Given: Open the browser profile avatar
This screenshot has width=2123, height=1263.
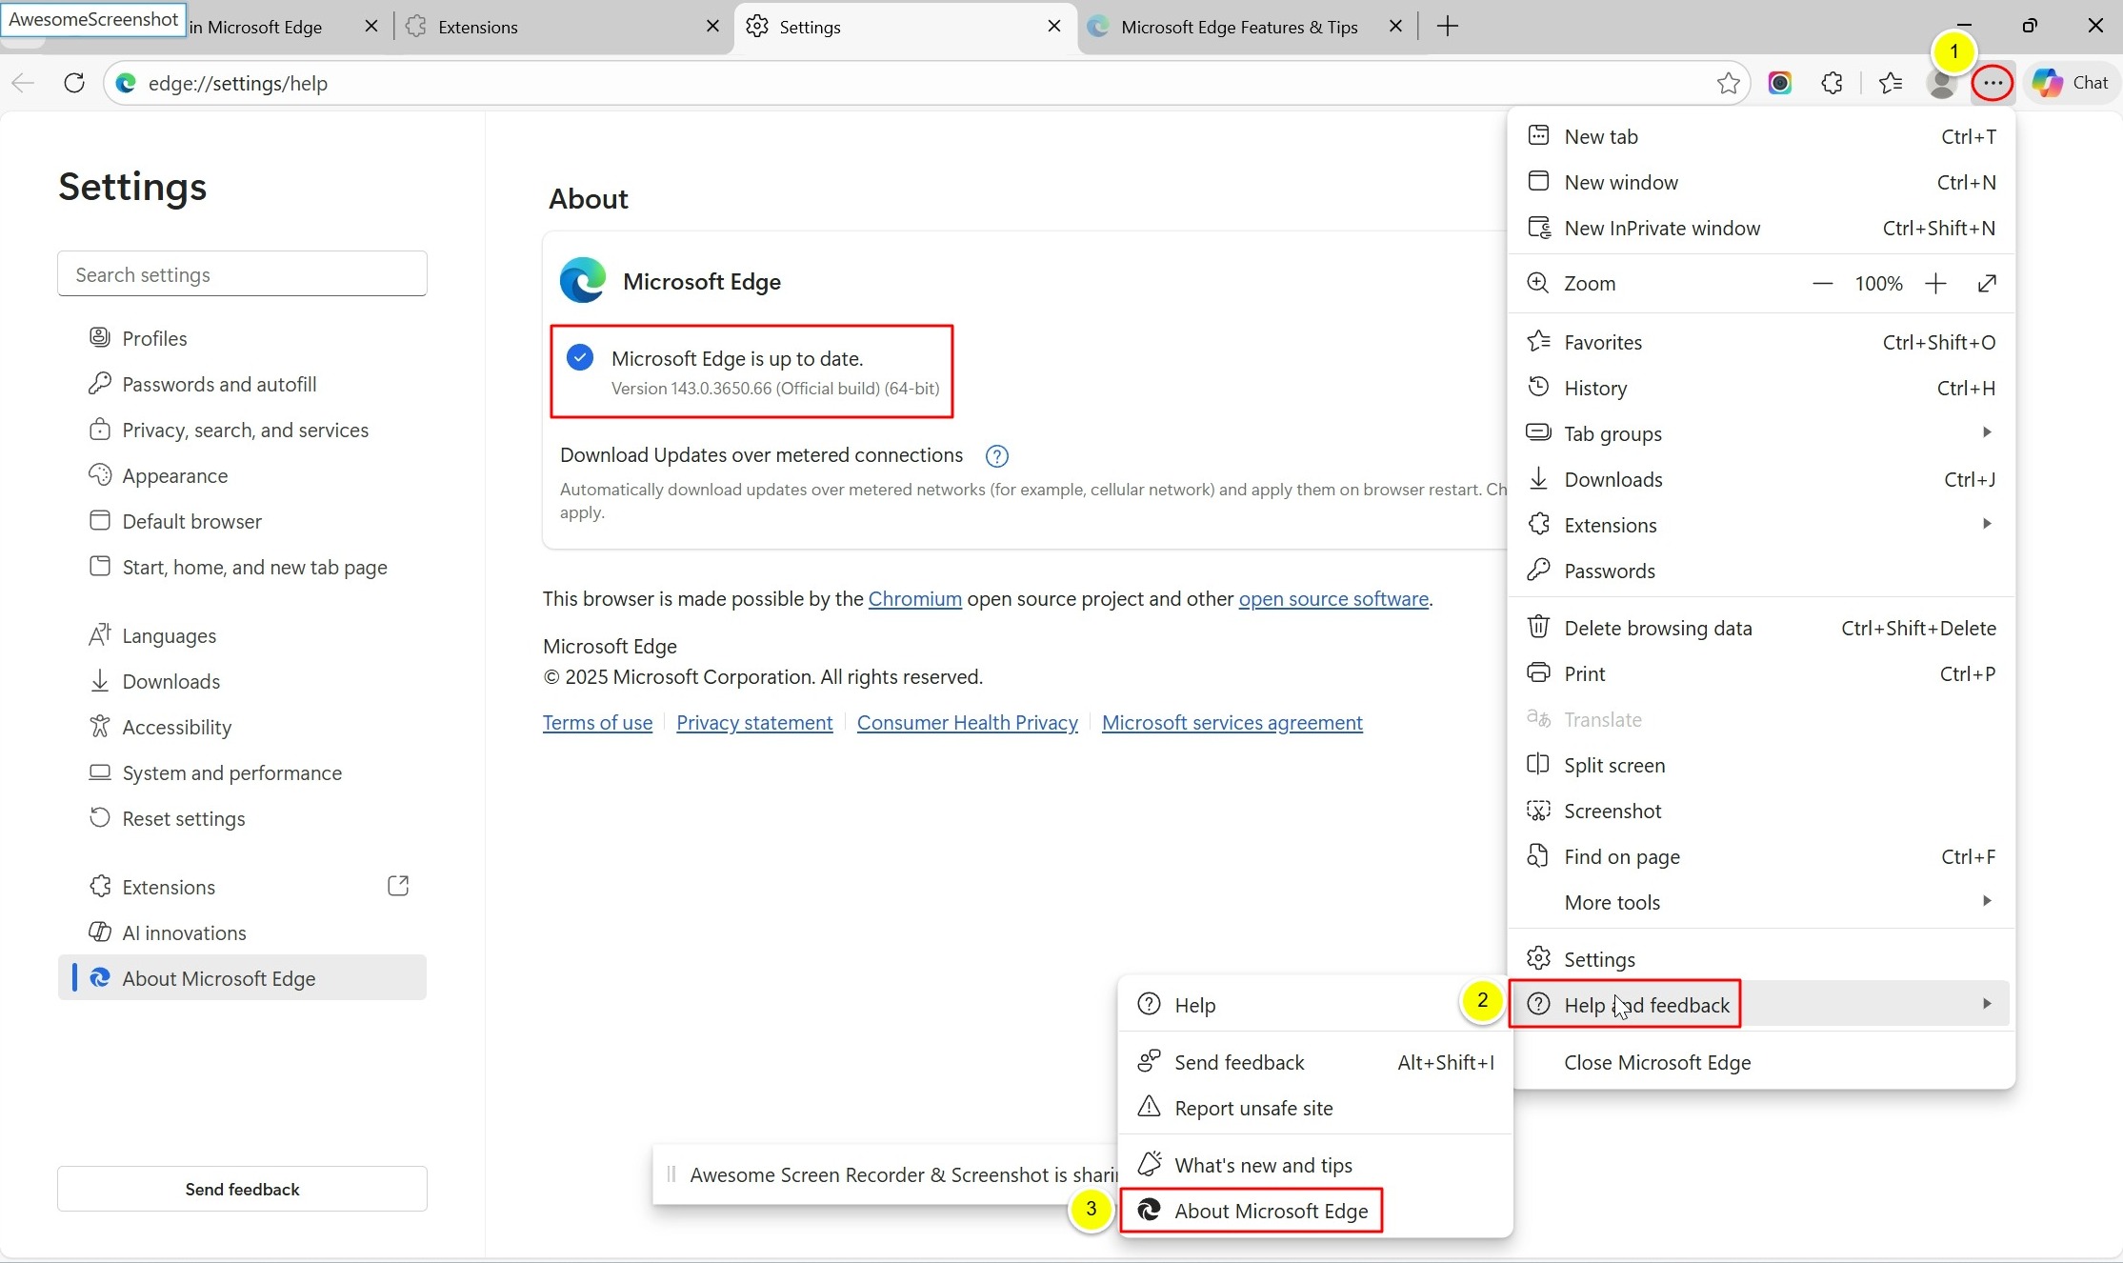Looking at the screenshot, I should point(1942,83).
